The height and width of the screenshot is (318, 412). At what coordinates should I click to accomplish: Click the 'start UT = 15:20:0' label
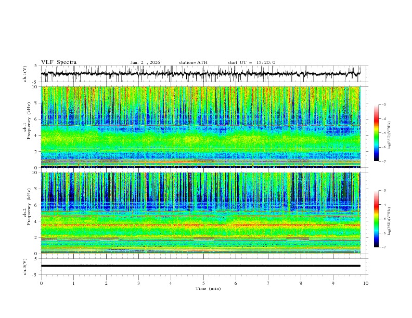coord(251,62)
